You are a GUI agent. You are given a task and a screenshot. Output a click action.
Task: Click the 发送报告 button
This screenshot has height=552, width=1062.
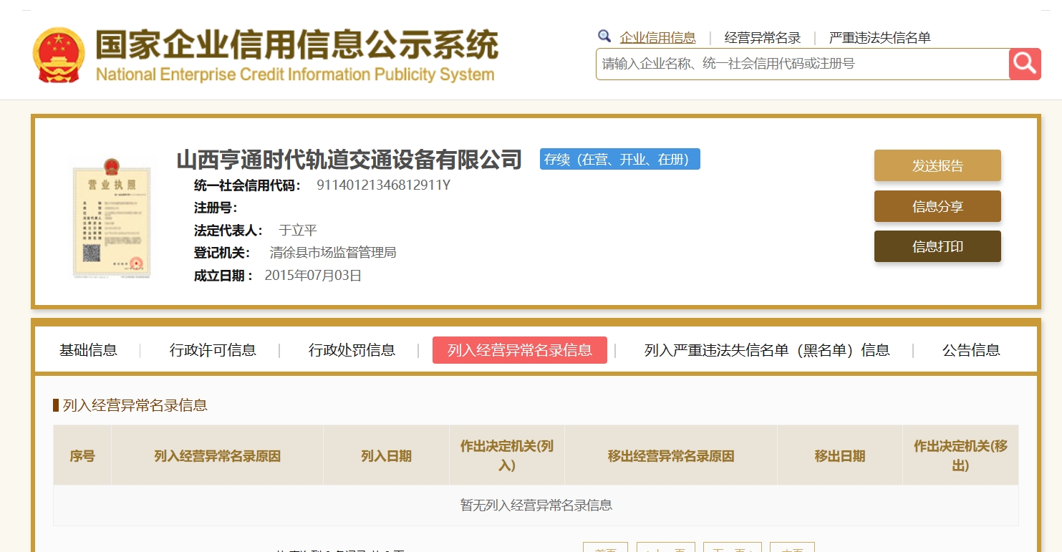coord(937,166)
